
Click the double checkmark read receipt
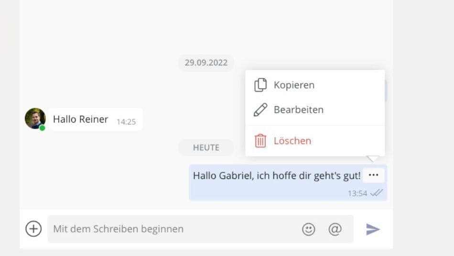click(377, 193)
